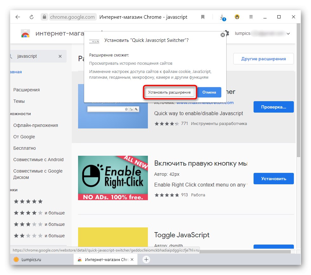The height and width of the screenshot is (275, 311).
Task: Open the Toggle JavaScript yellow thumbnail
Action: click(113, 237)
